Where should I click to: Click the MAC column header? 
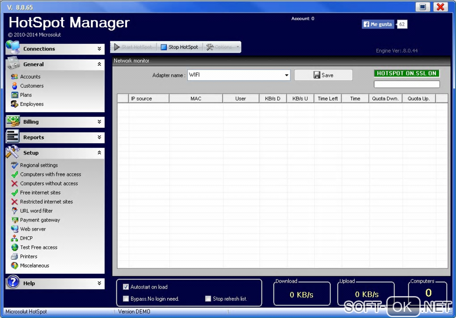tap(196, 98)
